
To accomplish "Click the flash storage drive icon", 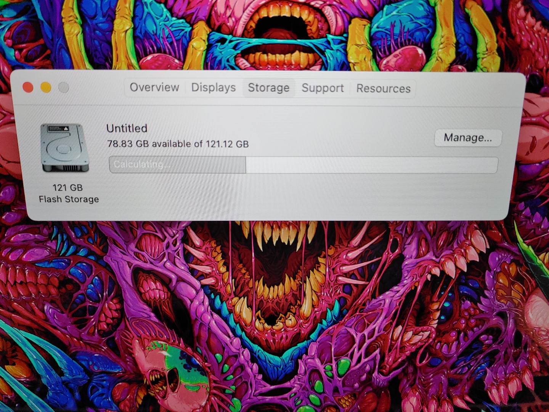I will [x=64, y=148].
